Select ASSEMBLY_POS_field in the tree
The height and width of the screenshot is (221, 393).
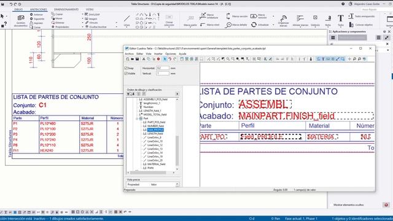tap(155, 99)
